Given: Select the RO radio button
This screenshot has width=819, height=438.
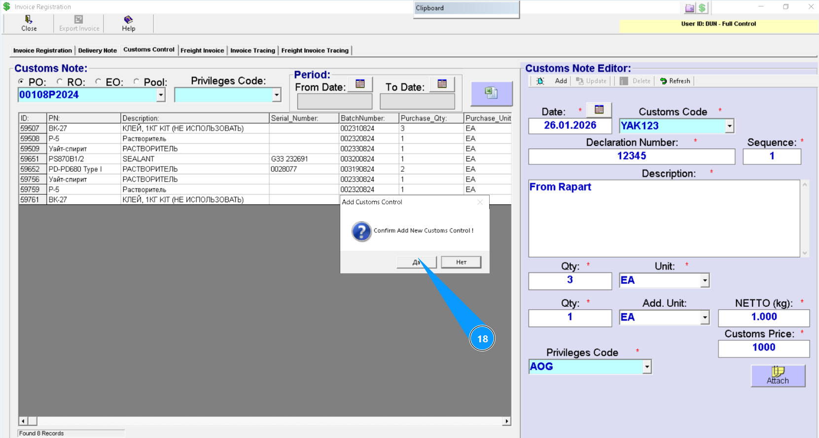Looking at the screenshot, I should coord(60,82).
